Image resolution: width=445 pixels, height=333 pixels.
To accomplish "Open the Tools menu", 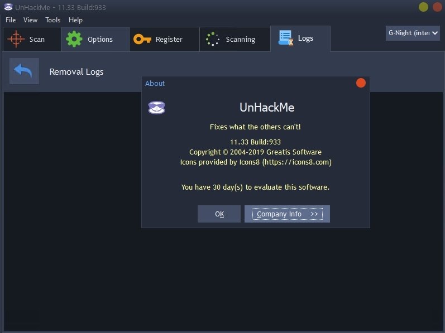I will (x=53, y=20).
